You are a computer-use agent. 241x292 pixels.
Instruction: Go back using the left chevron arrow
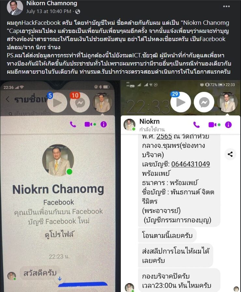tap(7, 99)
